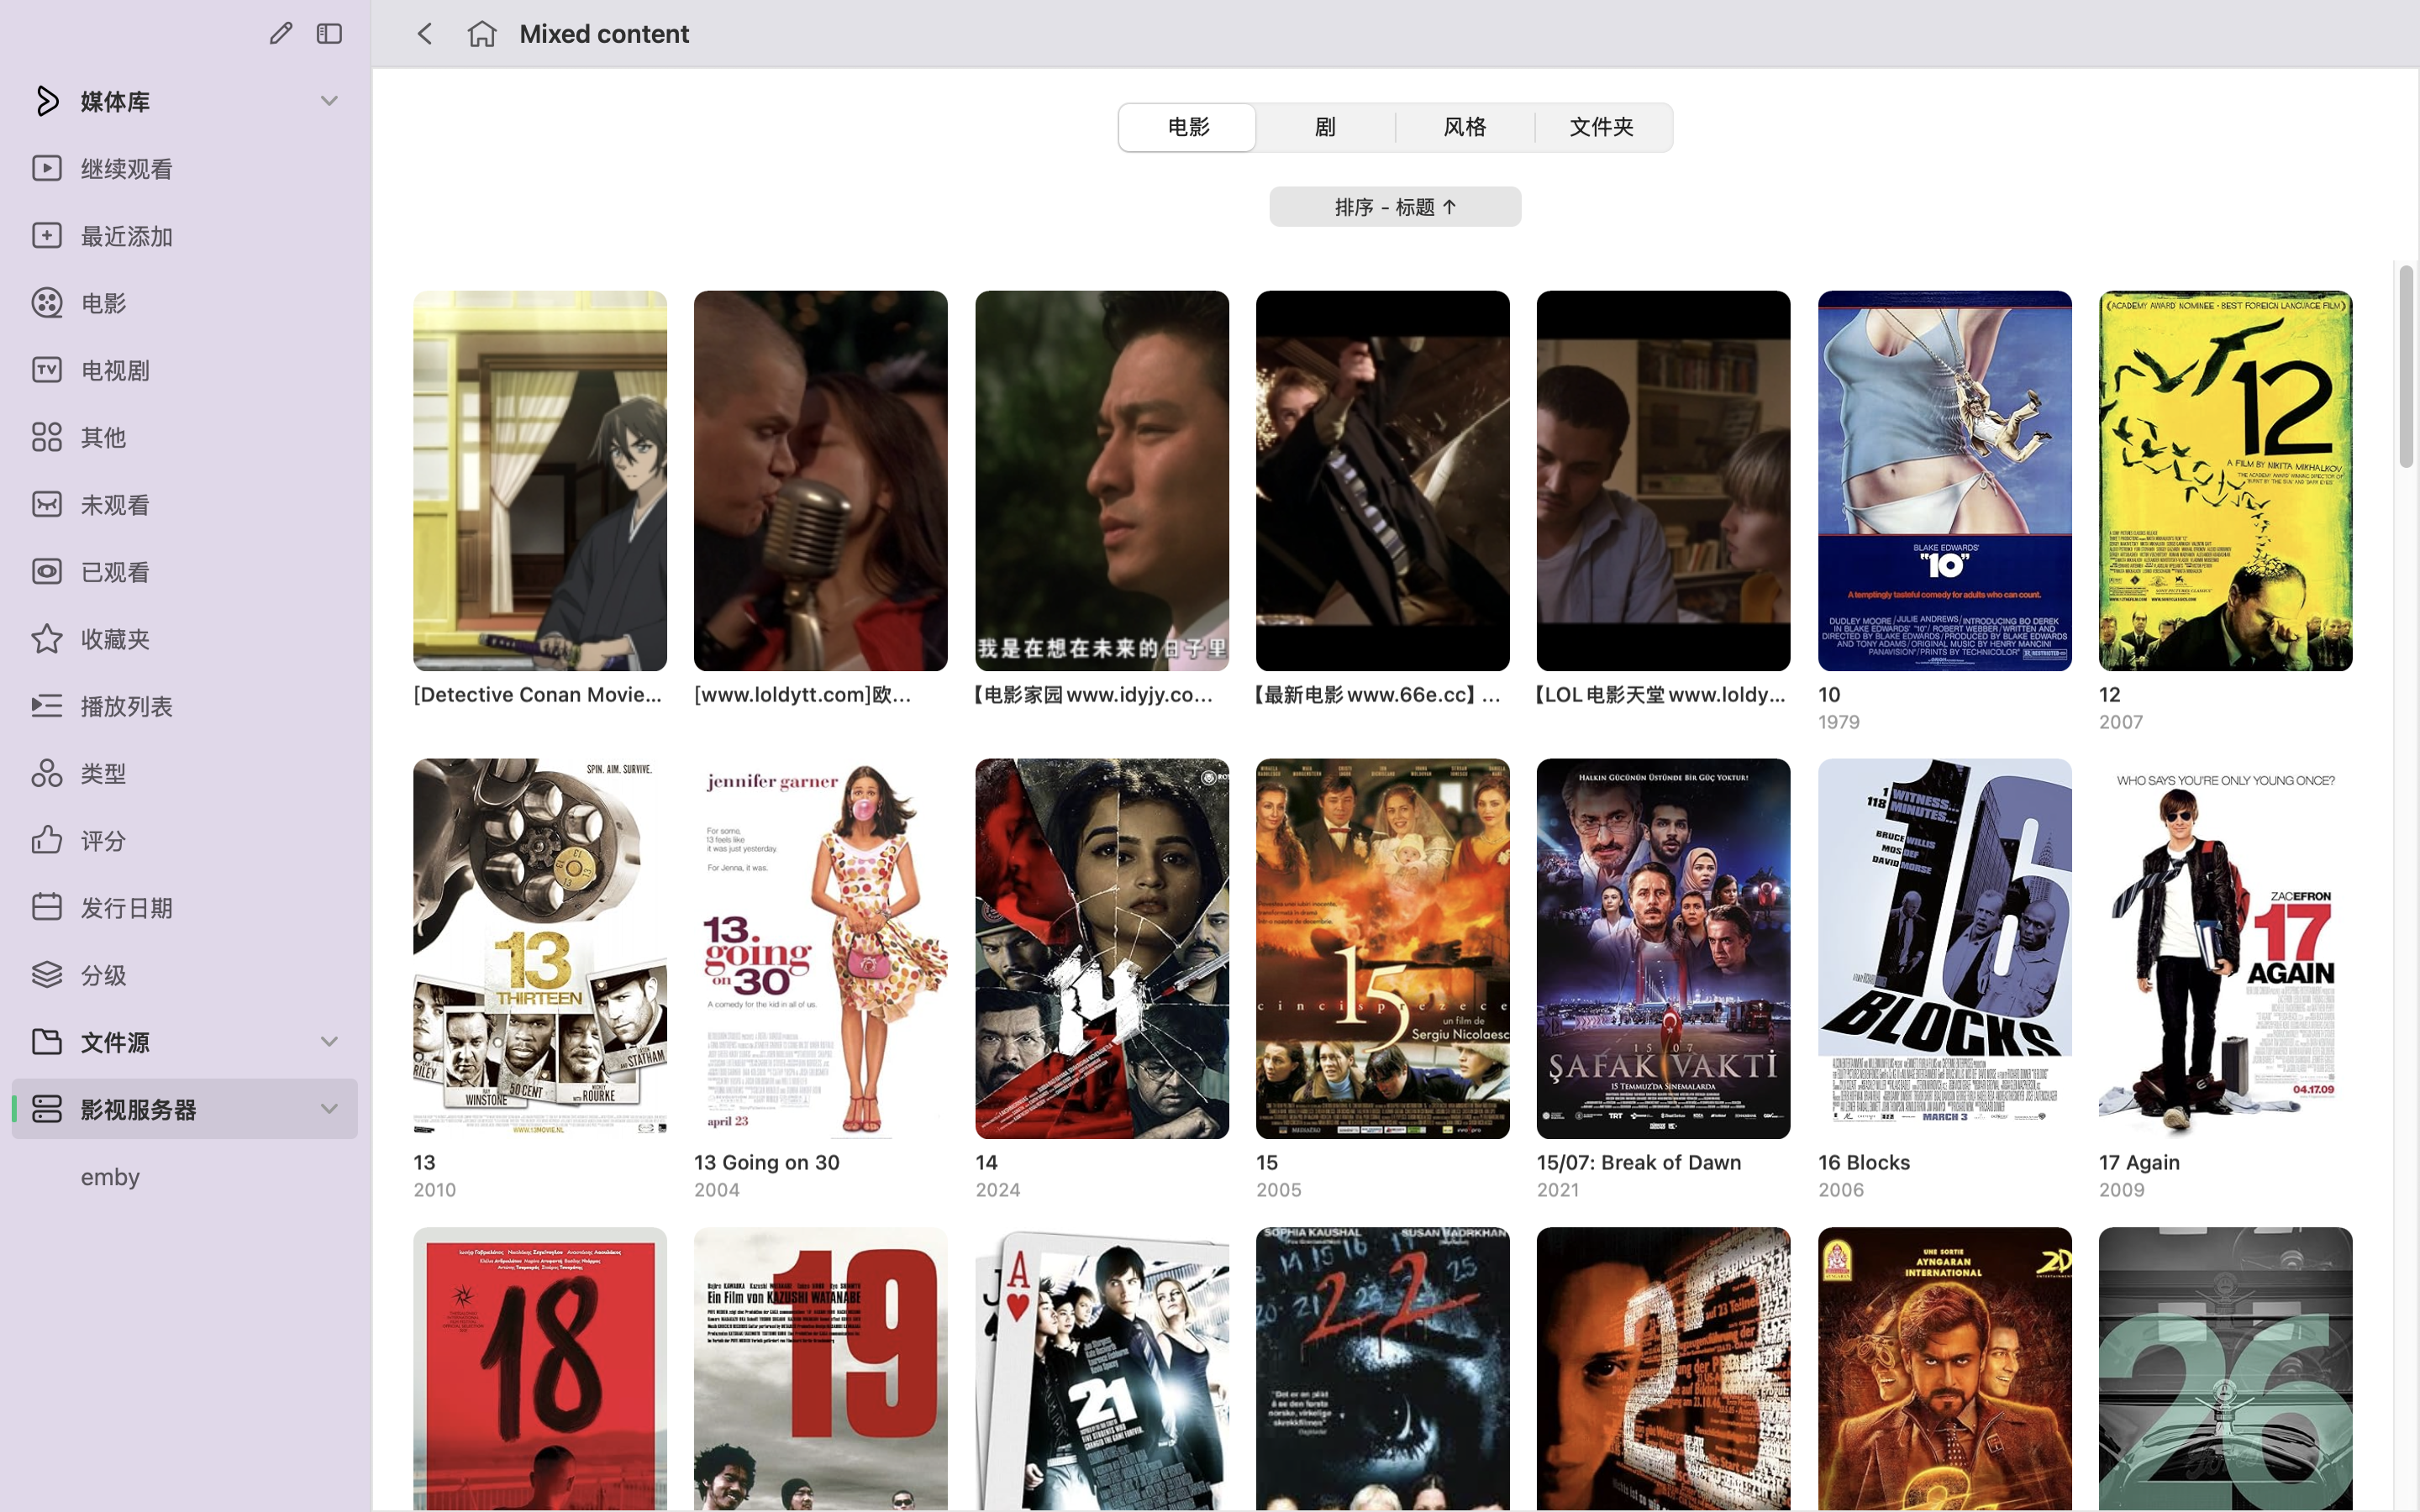The image size is (2420, 1512).
Task: Select 继续观看 in the sidebar
Action: (185, 168)
